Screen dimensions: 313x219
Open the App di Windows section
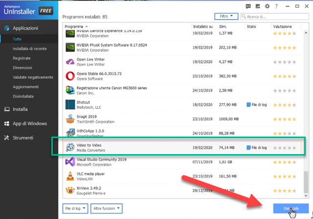point(30,123)
